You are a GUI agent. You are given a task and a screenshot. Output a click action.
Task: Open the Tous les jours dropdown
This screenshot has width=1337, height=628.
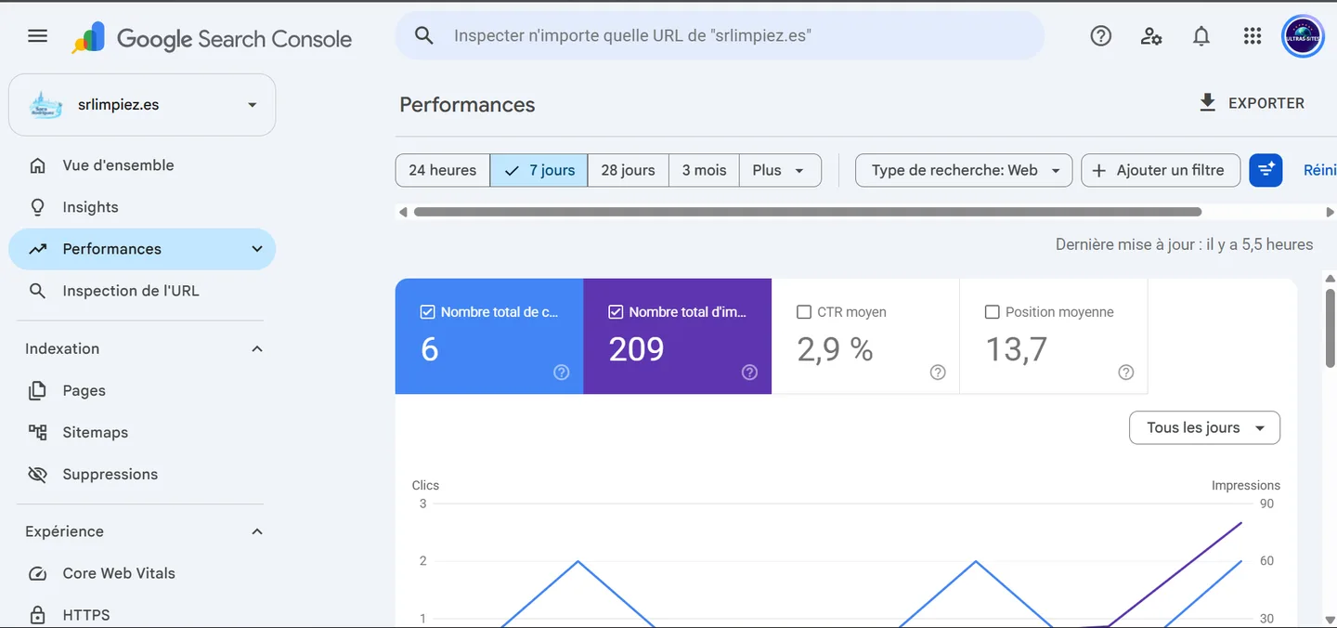point(1204,428)
